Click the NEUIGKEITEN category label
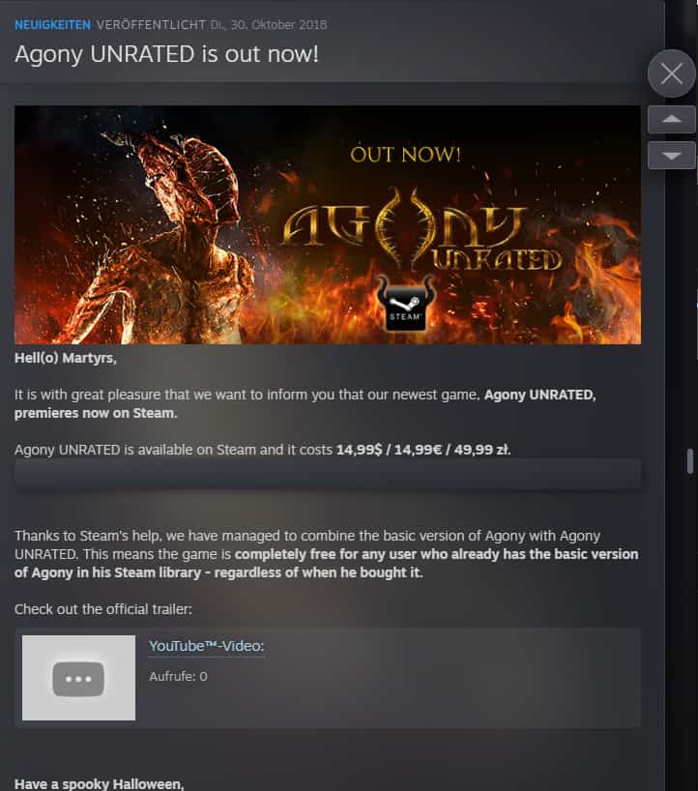Screen dimensions: 698x791 coord(52,25)
